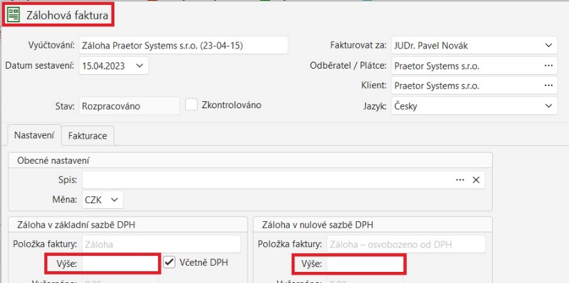Click the Zálohová faktura document icon
The width and height of the screenshot is (569, 283).
click(13, 15)
